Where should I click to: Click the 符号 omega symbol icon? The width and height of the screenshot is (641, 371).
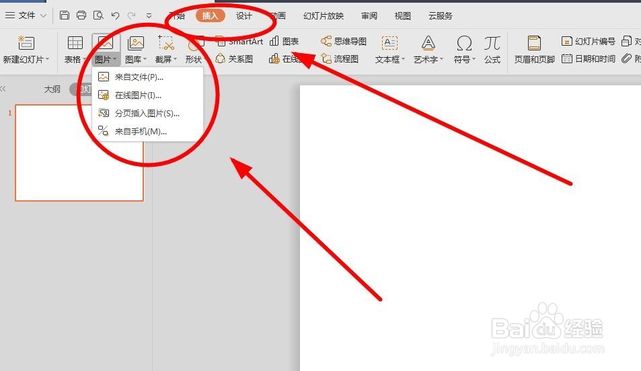pos(464,43)
